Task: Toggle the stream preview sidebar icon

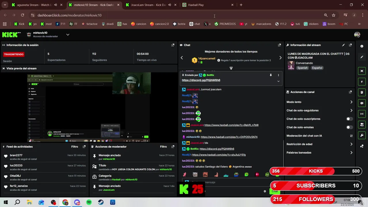Action: coord(362,71)
